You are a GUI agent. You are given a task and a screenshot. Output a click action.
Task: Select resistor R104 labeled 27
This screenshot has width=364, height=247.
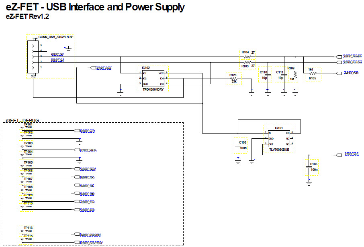point(247,57)
